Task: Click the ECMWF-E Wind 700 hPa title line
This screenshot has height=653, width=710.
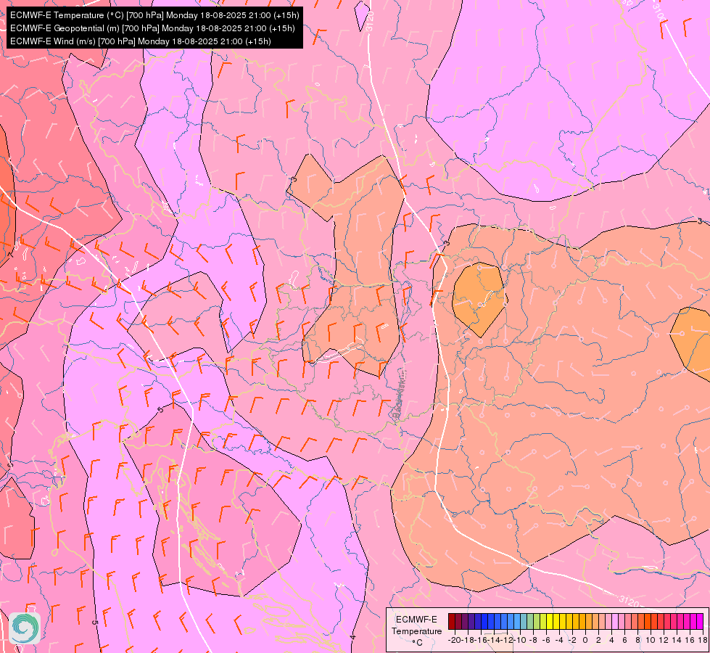Action: pyautogui.click(x=141, y=41)
